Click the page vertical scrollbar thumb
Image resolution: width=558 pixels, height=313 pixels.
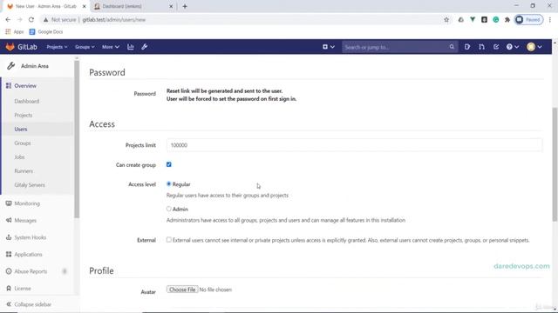555,164
